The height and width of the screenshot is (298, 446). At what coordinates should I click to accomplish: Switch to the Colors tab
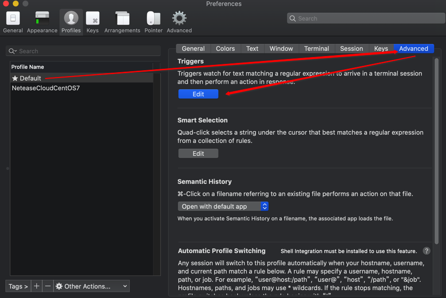[x=225, y=49]
